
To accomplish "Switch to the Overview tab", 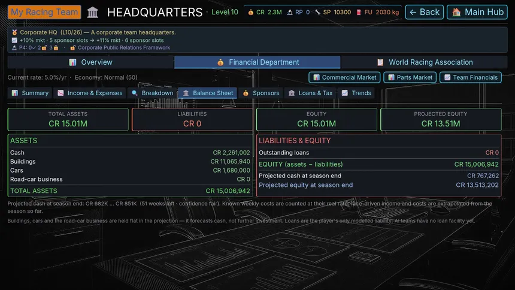I will 90,62.
